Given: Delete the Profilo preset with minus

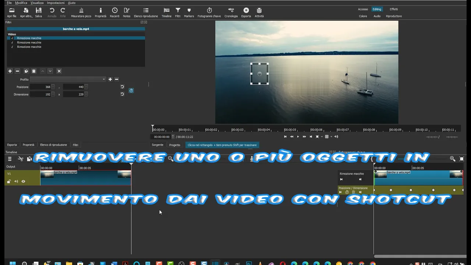Looking at the screenshot, I should tap(117, 79).
